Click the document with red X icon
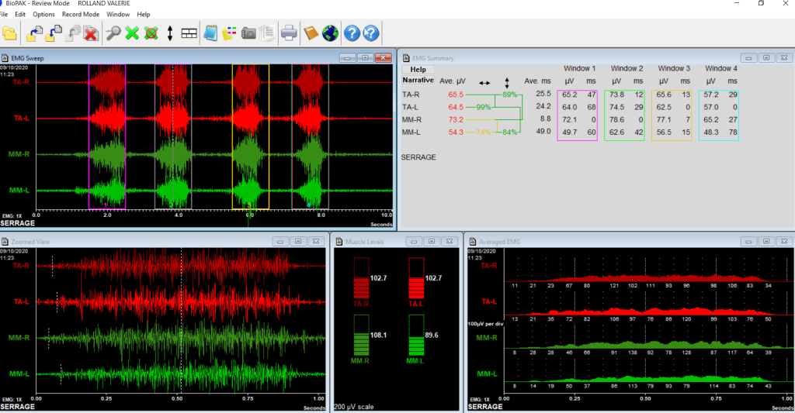The image size is (795, 413). (x=91, y=33)
